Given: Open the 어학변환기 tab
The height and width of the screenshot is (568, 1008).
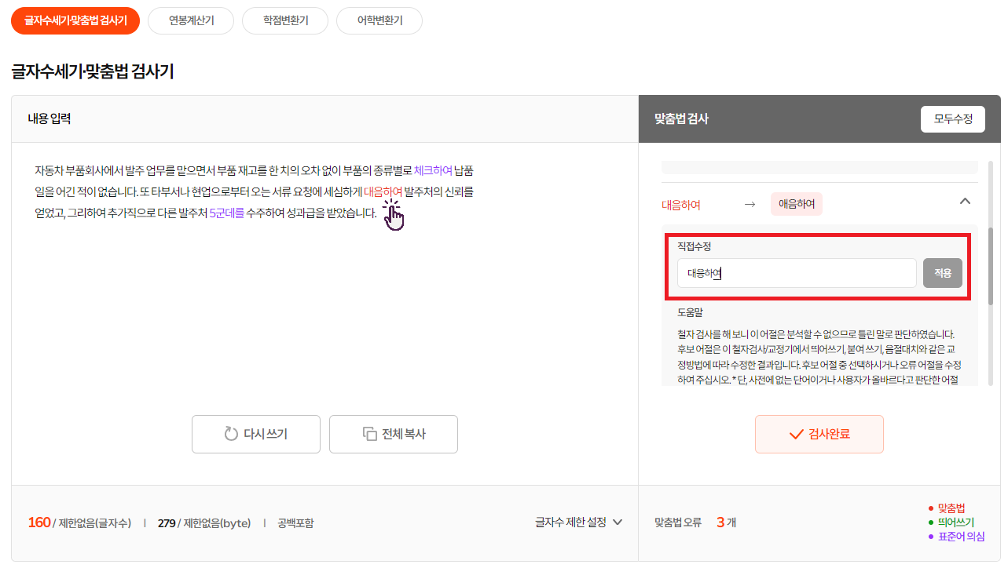Looking at the screenshot, I should [379, 21].
